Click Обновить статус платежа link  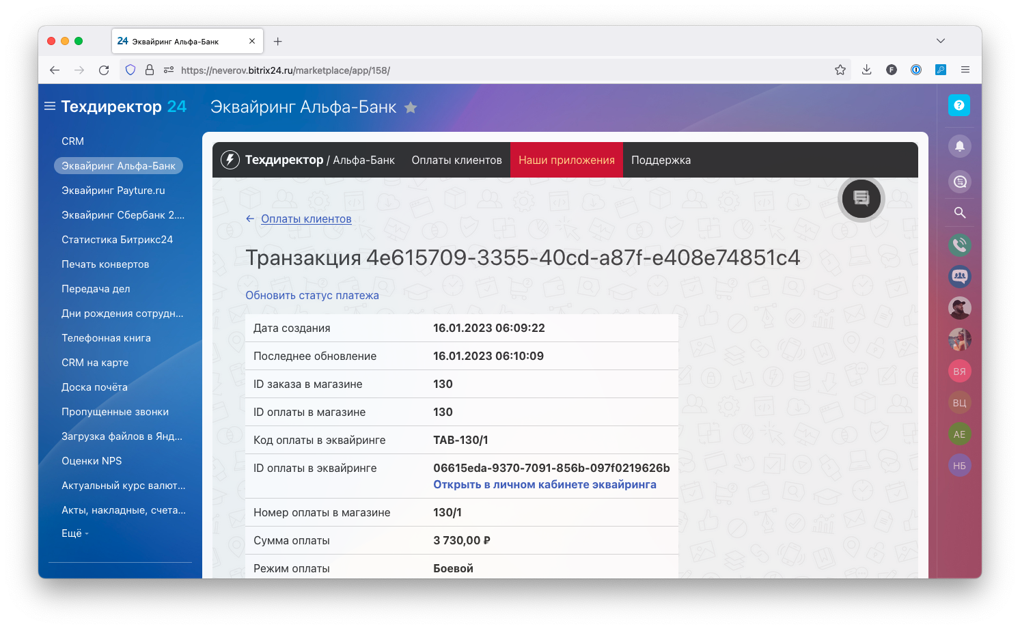tap(312, 295)
